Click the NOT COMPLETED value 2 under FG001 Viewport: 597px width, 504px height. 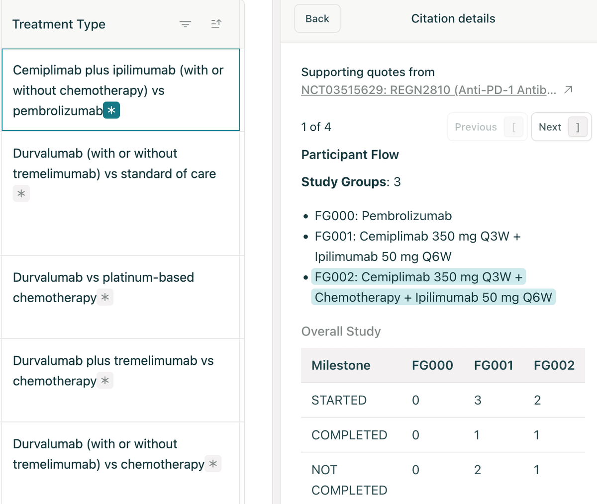point(478,470)
